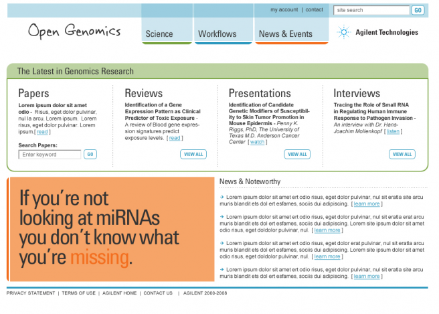The width and height of the screenshot is (439, 314).
Task: Click the arrow bullet beside the first news item
Action: click(x=222, y=197)
